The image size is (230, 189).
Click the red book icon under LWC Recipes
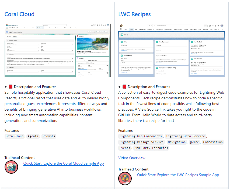pyautogui.click(x=124, y=87)
